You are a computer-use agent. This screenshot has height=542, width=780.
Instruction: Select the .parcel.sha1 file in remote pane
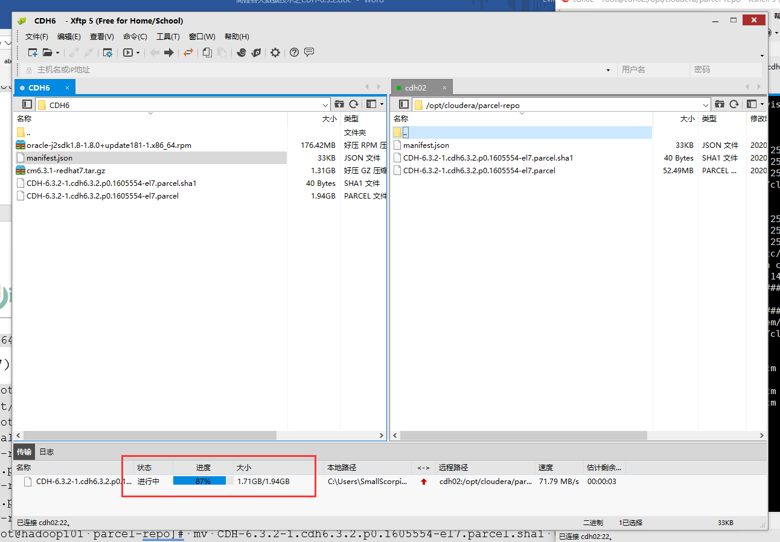pos(488,158)
